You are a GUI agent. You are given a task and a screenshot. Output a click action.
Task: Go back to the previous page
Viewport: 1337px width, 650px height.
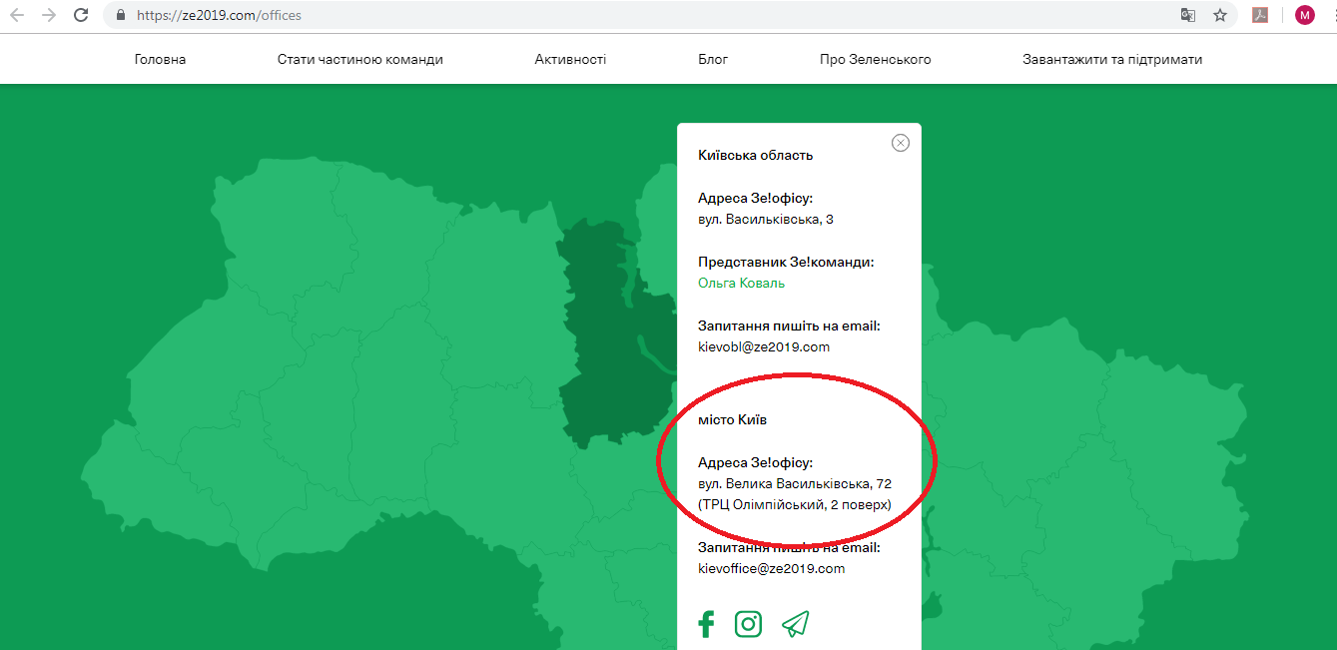[x=17, y=15]
